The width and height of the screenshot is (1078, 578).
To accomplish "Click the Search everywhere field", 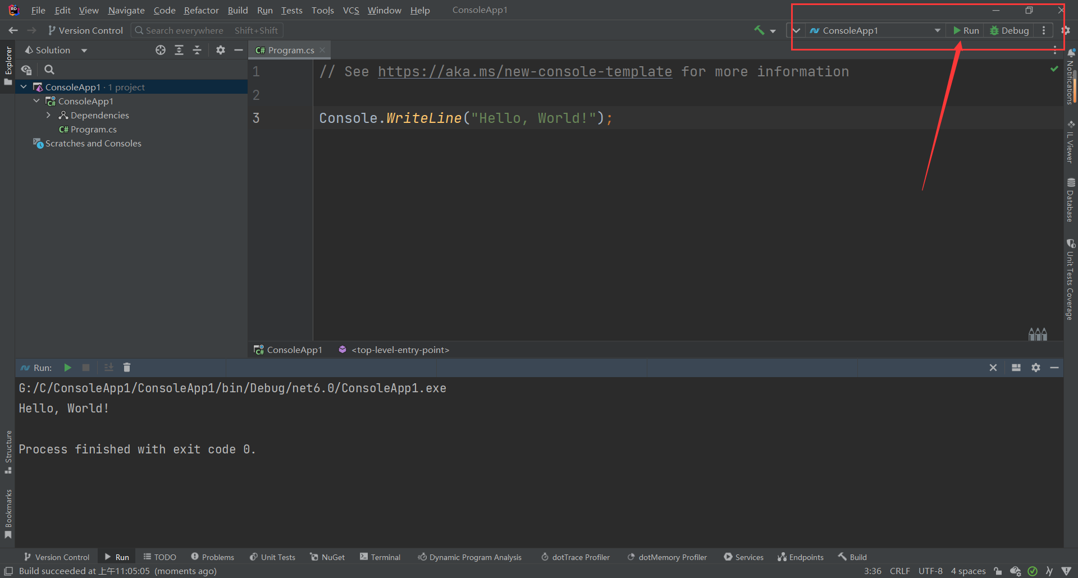I will pyautogui.click(x=207, y=30).
